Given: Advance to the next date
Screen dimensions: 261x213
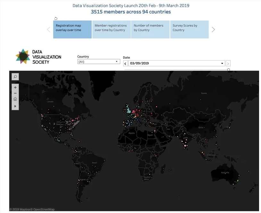Looking at the screenshot, I should pos(228,63).
